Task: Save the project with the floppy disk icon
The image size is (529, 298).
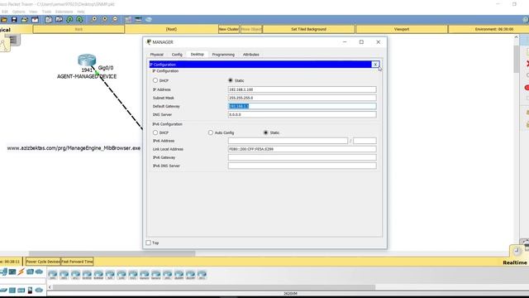Action: tap(14, 20)
